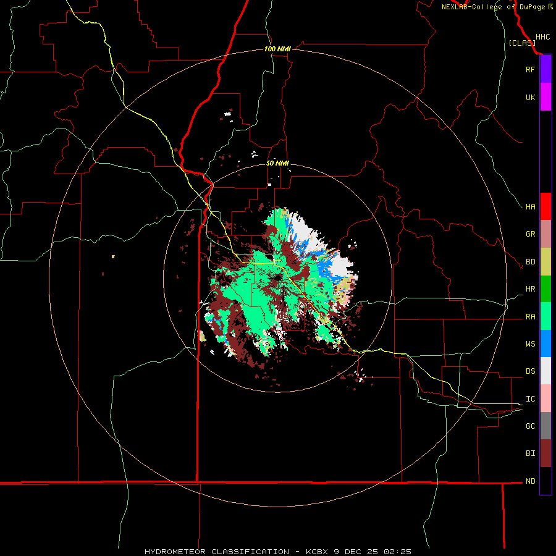556x556 pixels.
Task: Select the GR legend color block
Action: [x=545, y=234]
